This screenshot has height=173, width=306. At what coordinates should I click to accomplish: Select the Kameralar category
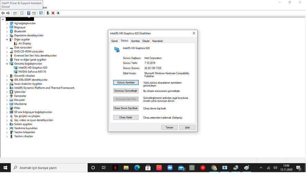click(x=20, y=96)
